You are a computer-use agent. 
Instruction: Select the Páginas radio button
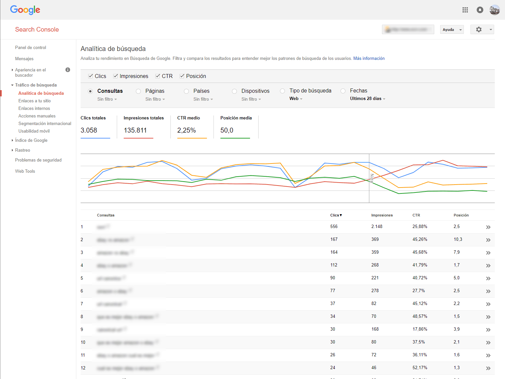pos(139,91)
